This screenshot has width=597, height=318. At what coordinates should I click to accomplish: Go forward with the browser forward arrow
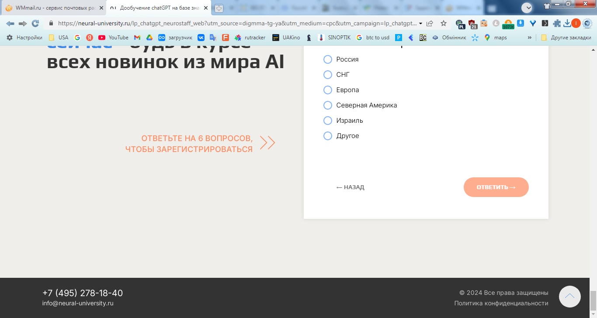(23, 23)
